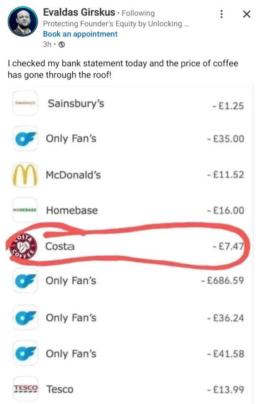Image resolution: width=259 pixels, height=404 pixels.
Task: Open Evaldas Girskus profile name
Action: [x=79, y=13]
